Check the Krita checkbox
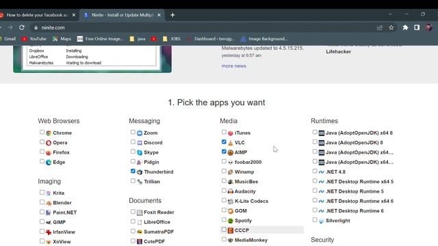Screen dimensions: 438x246 (42, 193)
